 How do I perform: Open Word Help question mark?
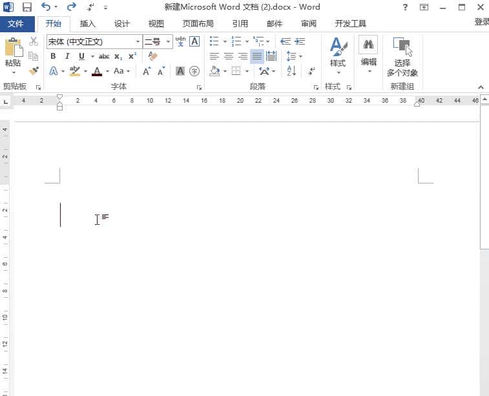pyautogui.click(x=405, y=7)
